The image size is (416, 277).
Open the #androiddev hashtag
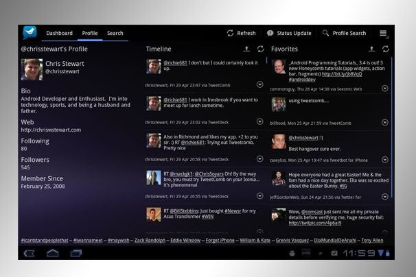coord(302,80)
